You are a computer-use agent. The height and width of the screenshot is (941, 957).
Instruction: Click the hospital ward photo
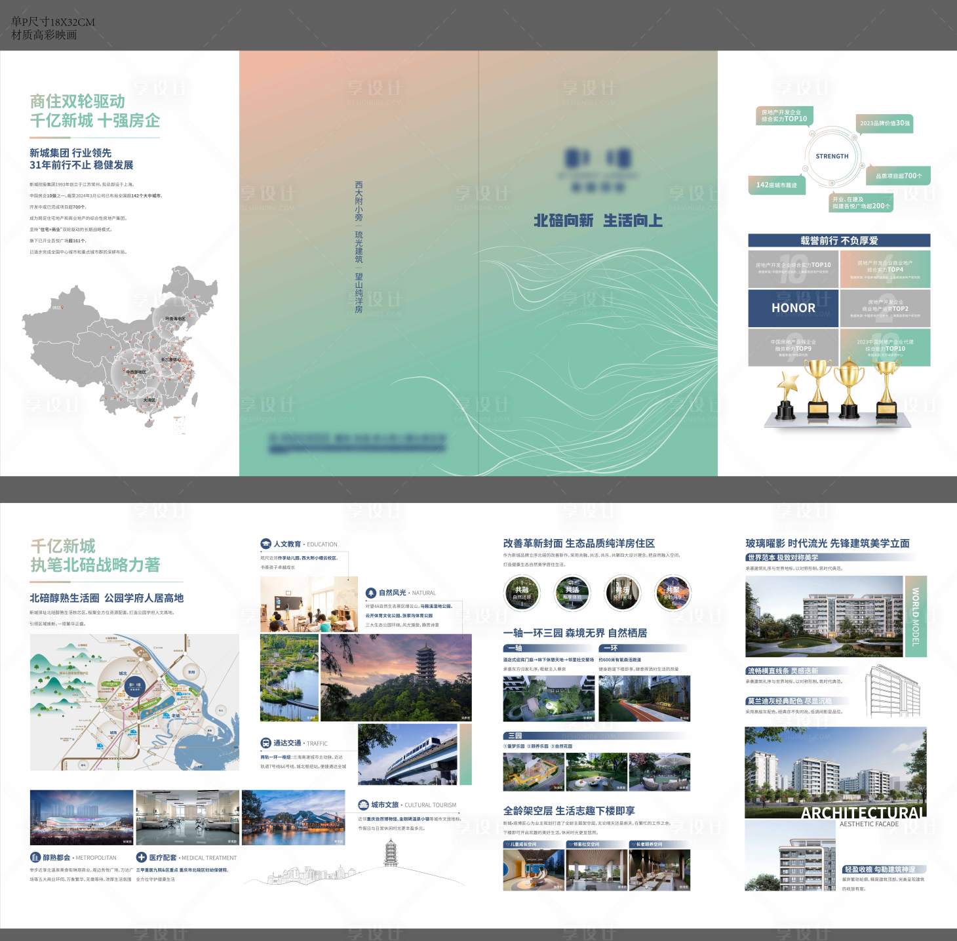click(187, 818)
